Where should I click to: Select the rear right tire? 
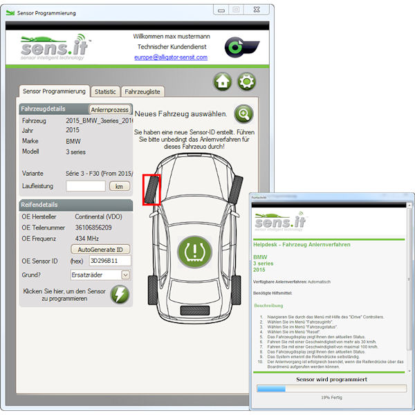[x=236, y=290]
